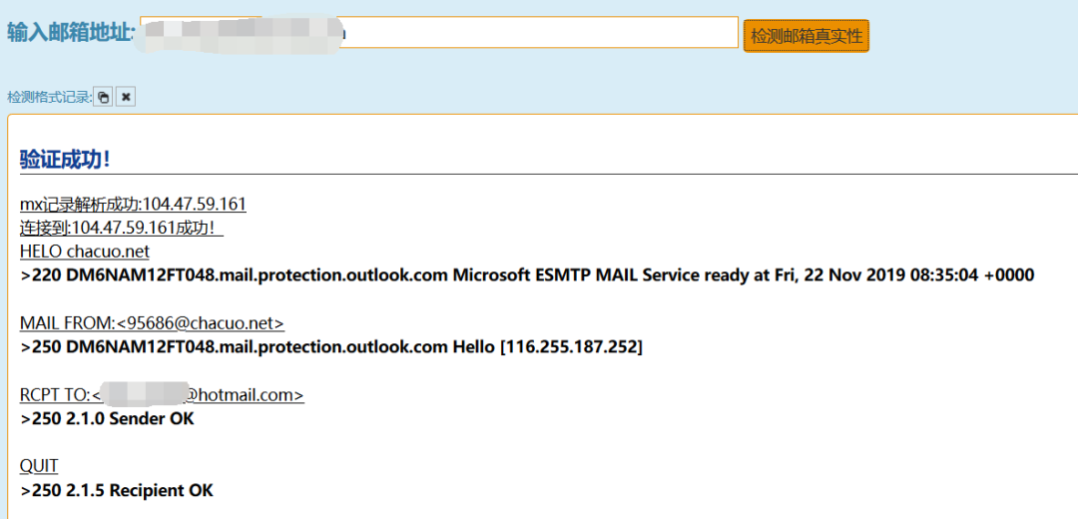Click the 250 2.1.0 Sender OK response
Screen dimensions: 1078x519
coord(108,418)
